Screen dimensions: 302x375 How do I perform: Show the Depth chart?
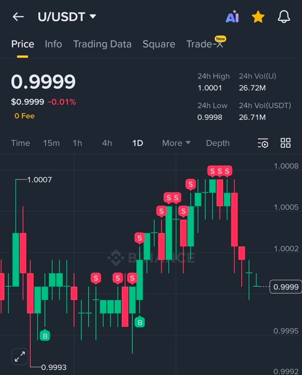(218, 143)
